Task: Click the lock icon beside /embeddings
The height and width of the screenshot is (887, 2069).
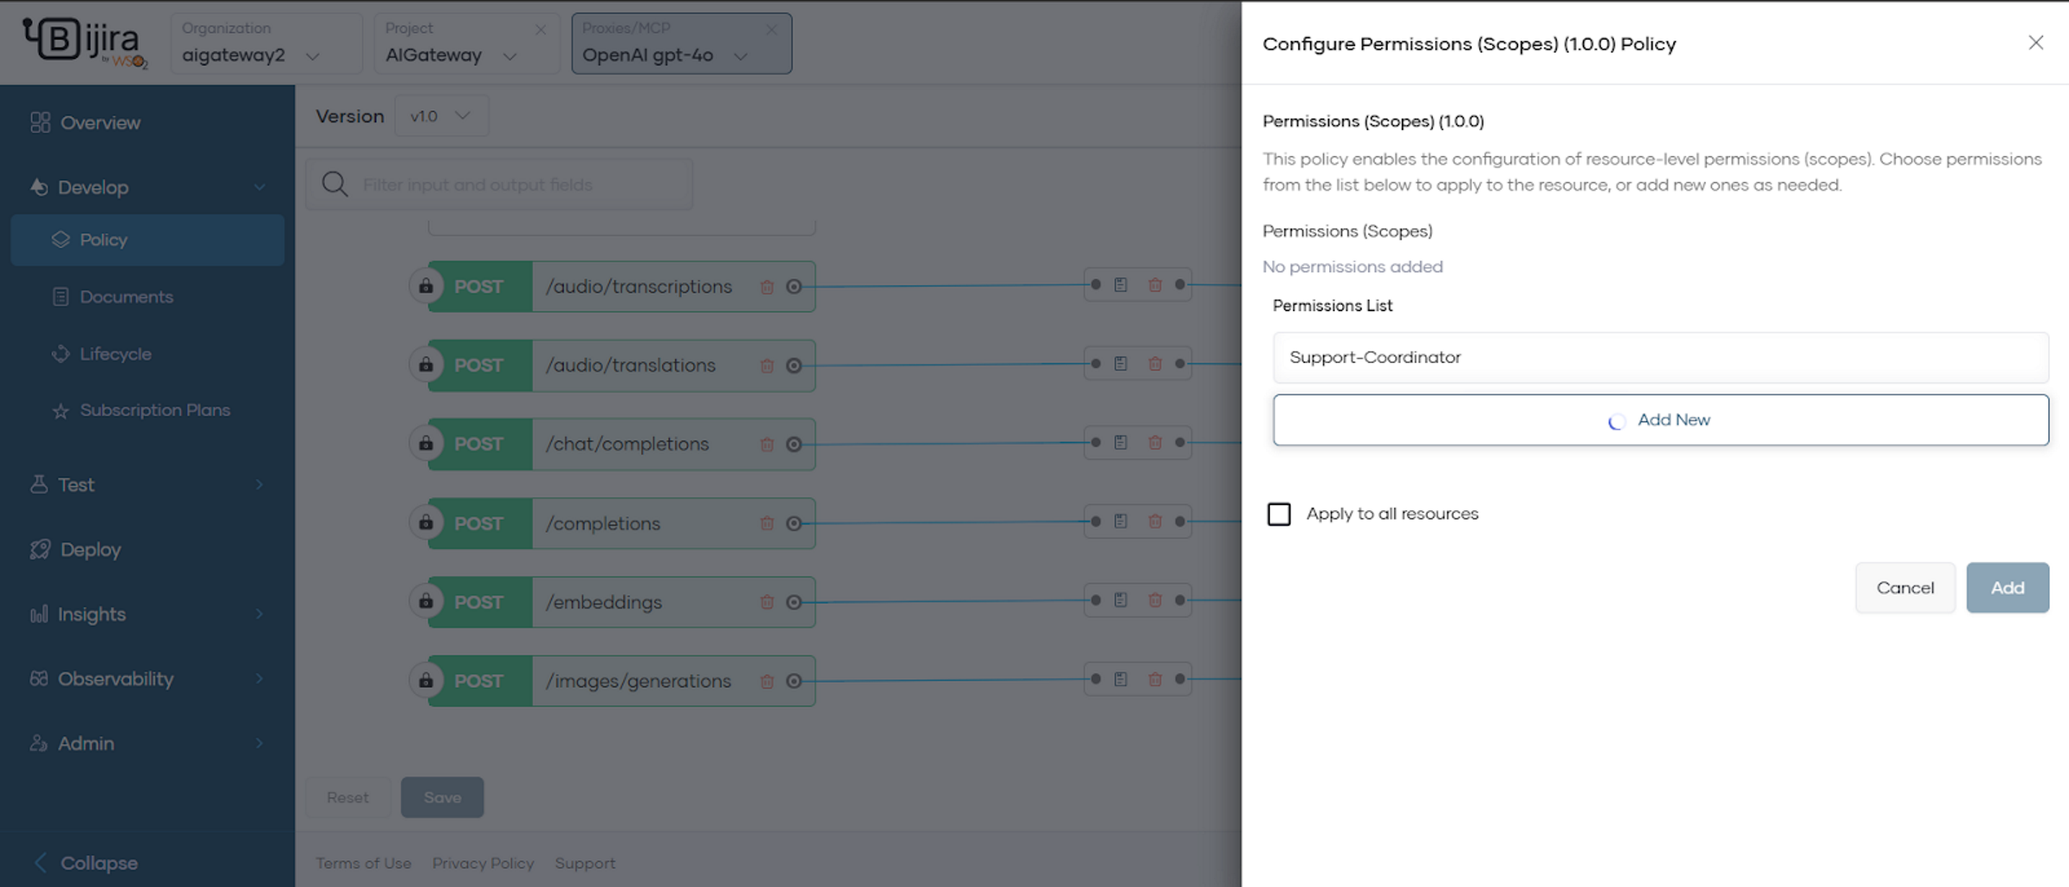Action: pos(426,602)
